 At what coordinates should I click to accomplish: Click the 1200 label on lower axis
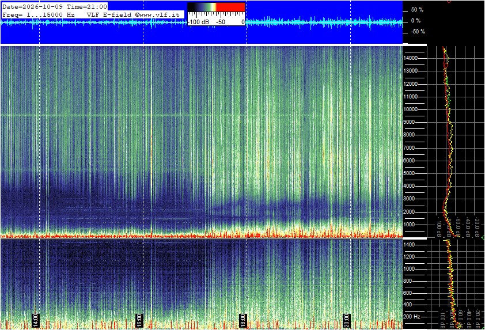409,257
